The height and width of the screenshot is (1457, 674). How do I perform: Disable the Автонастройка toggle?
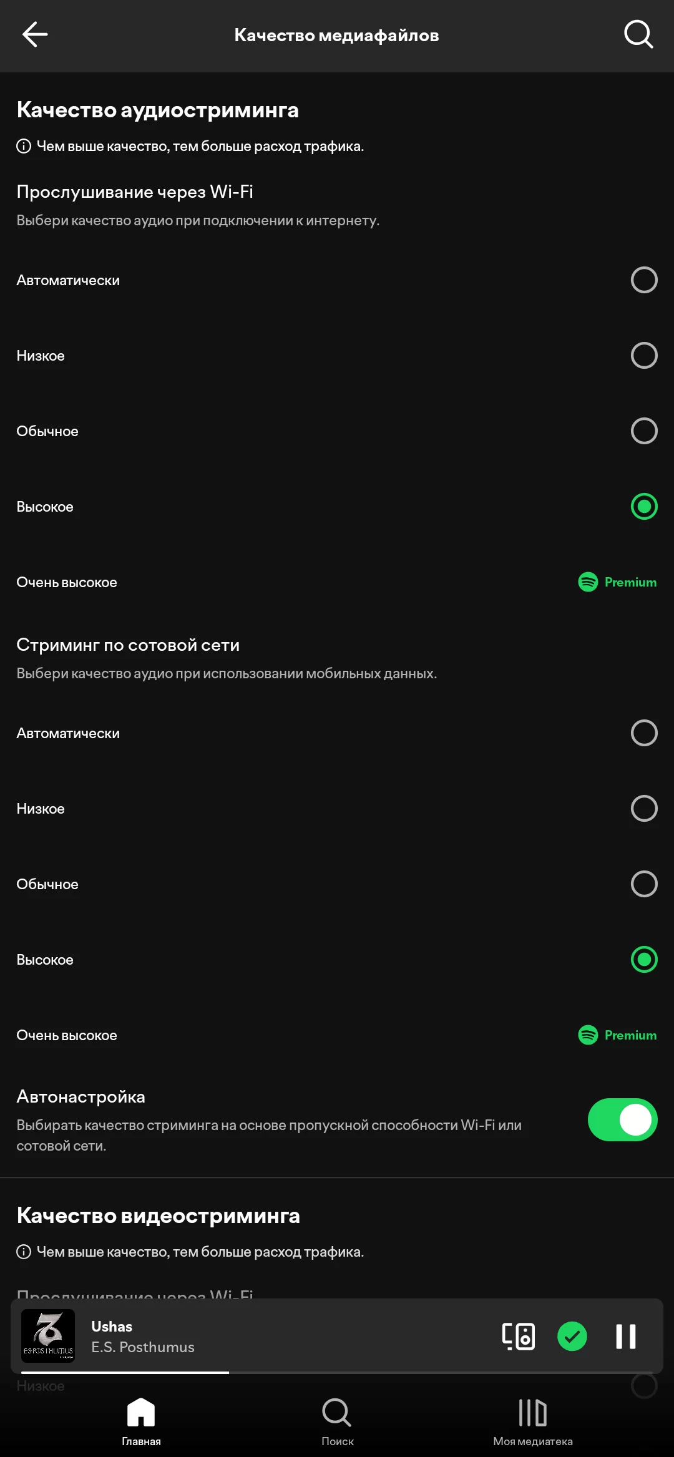click(x=622, y=1120)
